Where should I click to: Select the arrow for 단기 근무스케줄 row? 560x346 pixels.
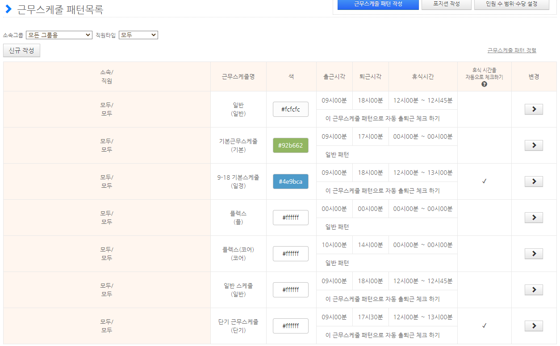[534, 326]
